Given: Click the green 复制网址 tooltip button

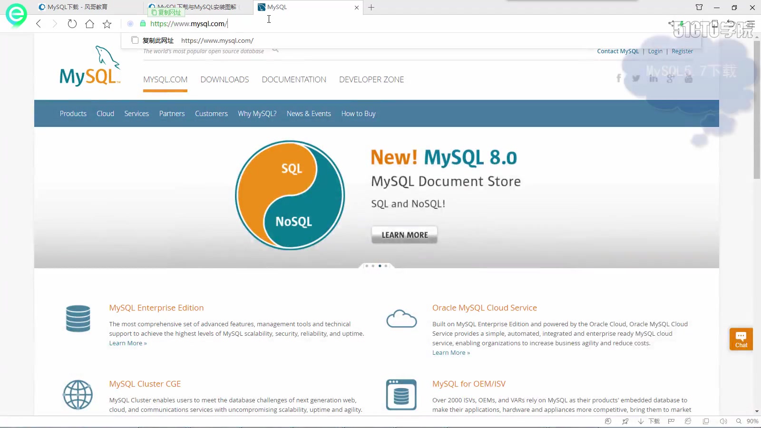Looking at the screenshot, I should tap(166, 12).
